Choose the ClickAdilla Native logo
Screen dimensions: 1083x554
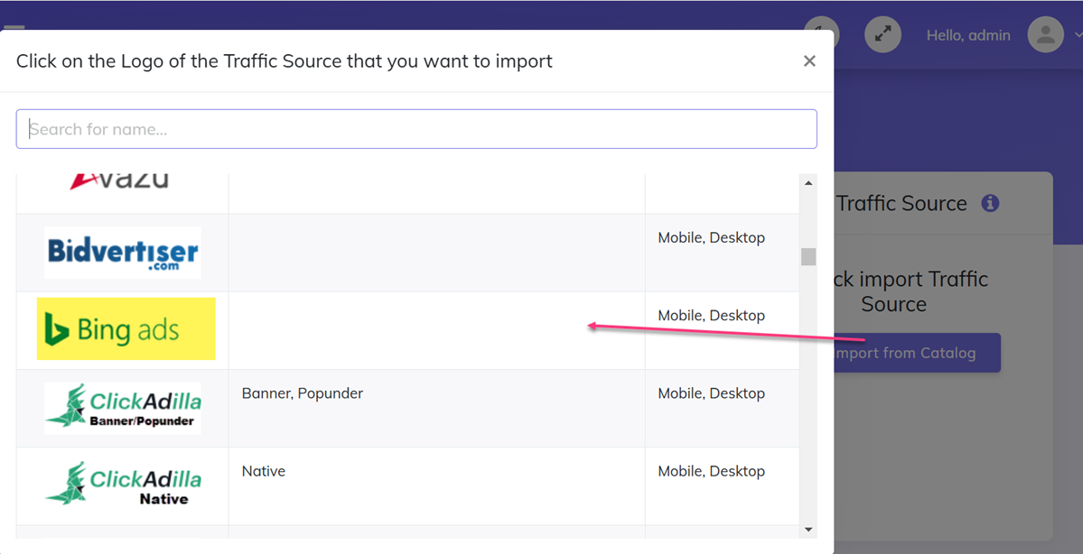(x=123, y=485)
